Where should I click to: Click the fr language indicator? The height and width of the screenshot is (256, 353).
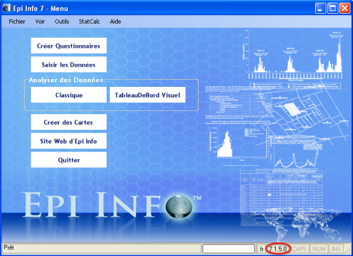261,249
